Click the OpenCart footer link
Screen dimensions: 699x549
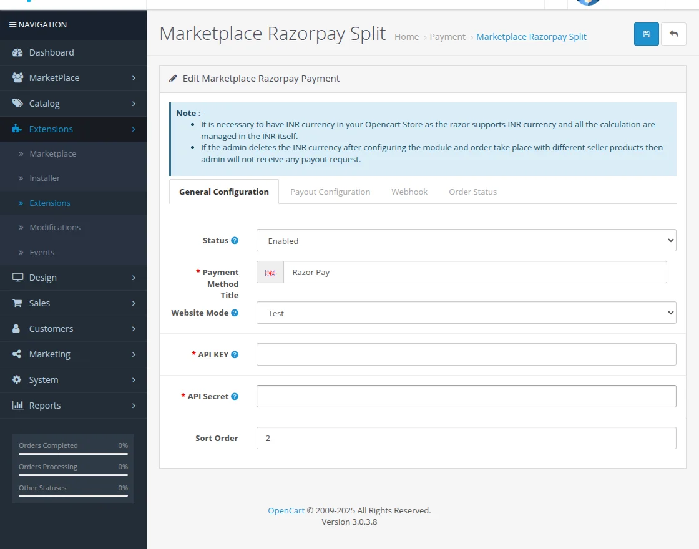click(286, 510)
